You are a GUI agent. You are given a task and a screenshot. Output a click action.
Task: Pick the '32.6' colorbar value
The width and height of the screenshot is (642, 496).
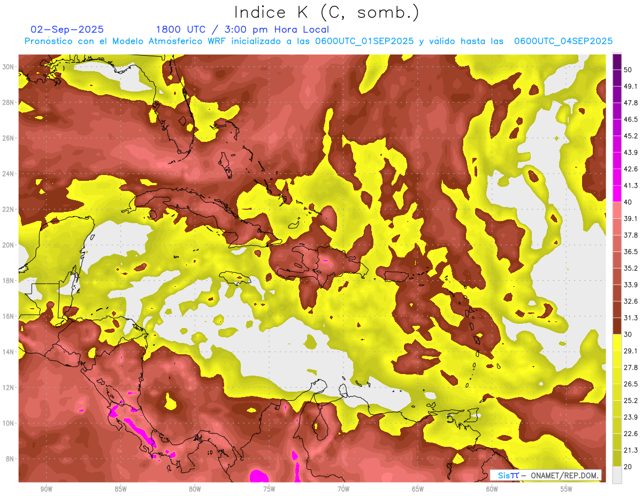(631, 301)
